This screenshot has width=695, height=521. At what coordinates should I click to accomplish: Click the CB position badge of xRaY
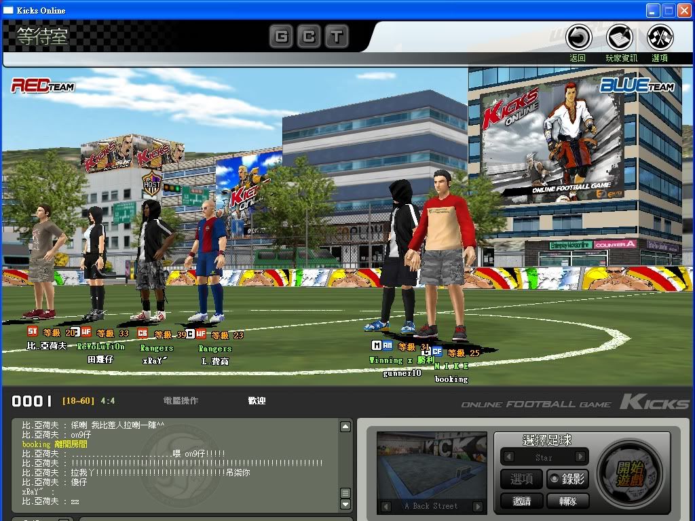click(143, 334)
